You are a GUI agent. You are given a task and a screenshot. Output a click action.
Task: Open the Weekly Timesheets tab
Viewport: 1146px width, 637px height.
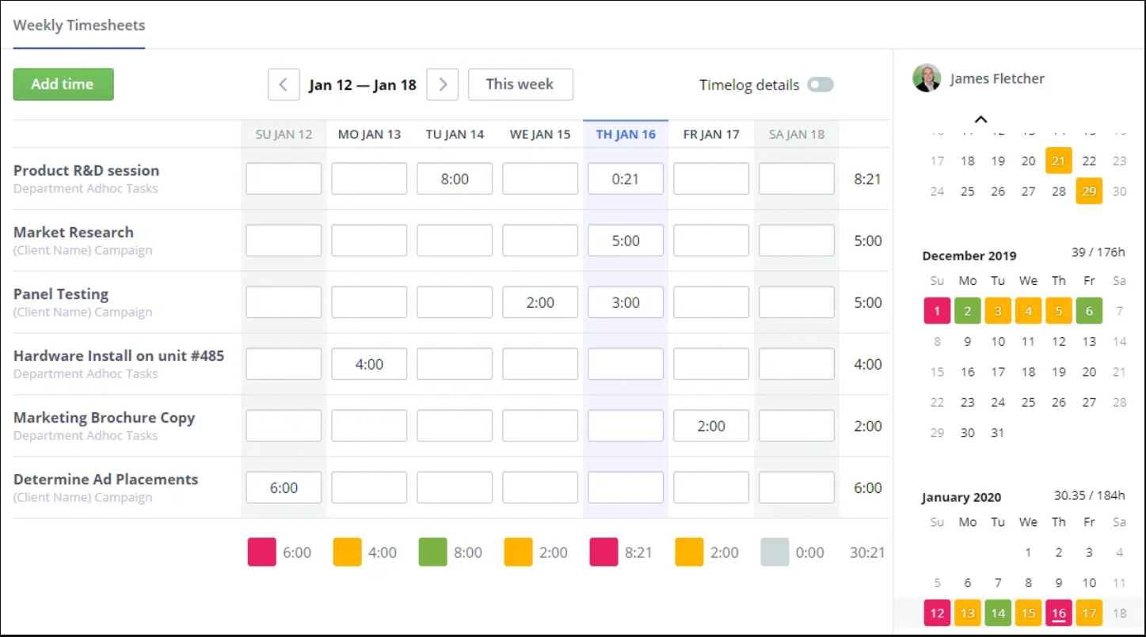coord(79,25)
